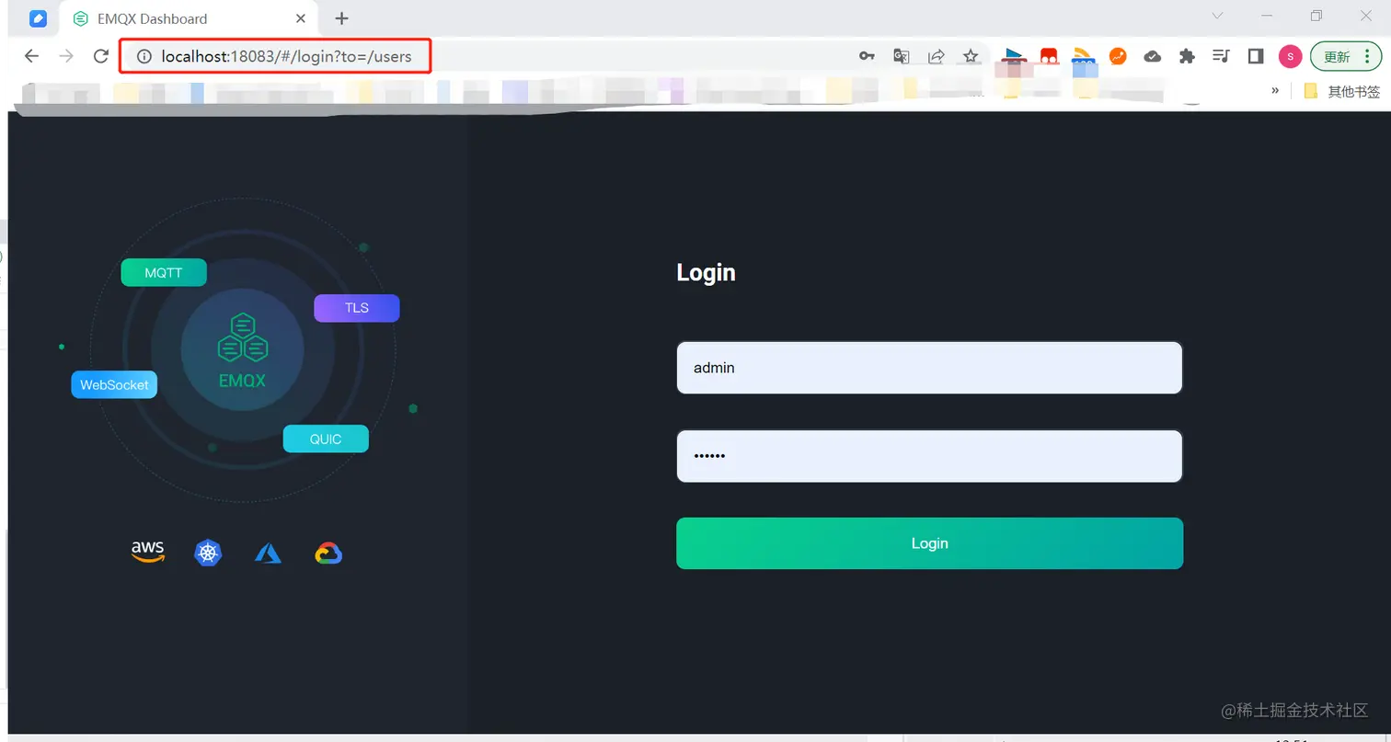Toggle the browser side panel icon
1391x742 pixels.
click(1256, 56)
